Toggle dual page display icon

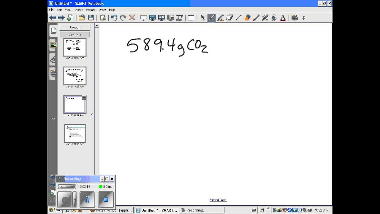161,18
